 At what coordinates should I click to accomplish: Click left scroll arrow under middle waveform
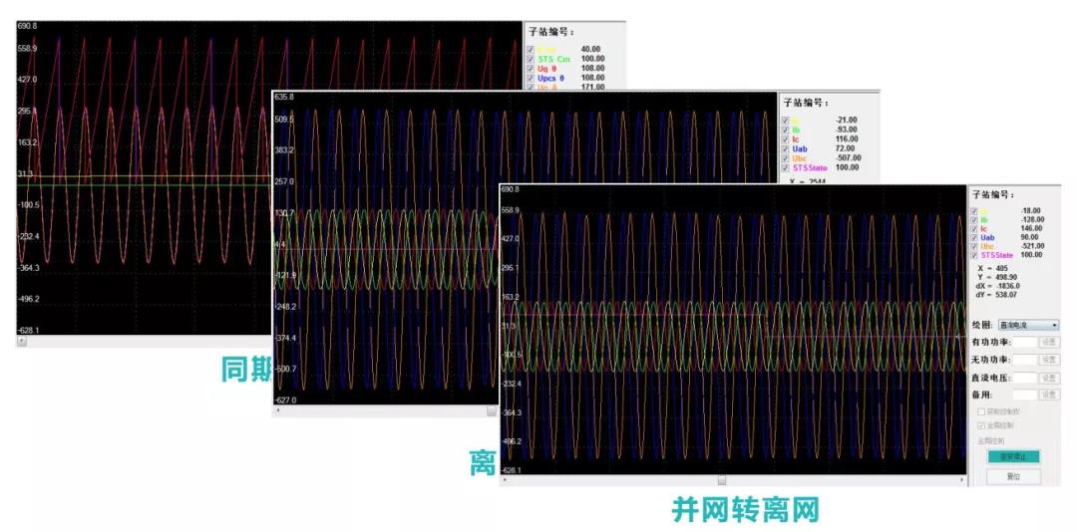pyautogui.click(x=277, y=409)
